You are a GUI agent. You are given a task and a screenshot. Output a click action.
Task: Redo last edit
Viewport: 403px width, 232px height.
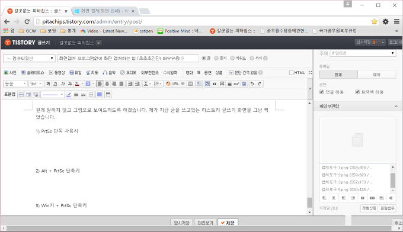260,83
